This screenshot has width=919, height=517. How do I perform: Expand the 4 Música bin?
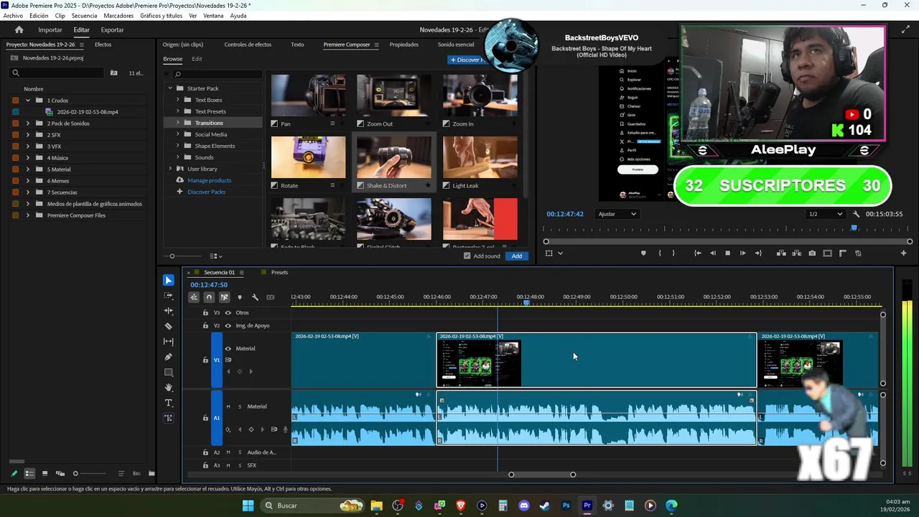click(x=28, y=158)
